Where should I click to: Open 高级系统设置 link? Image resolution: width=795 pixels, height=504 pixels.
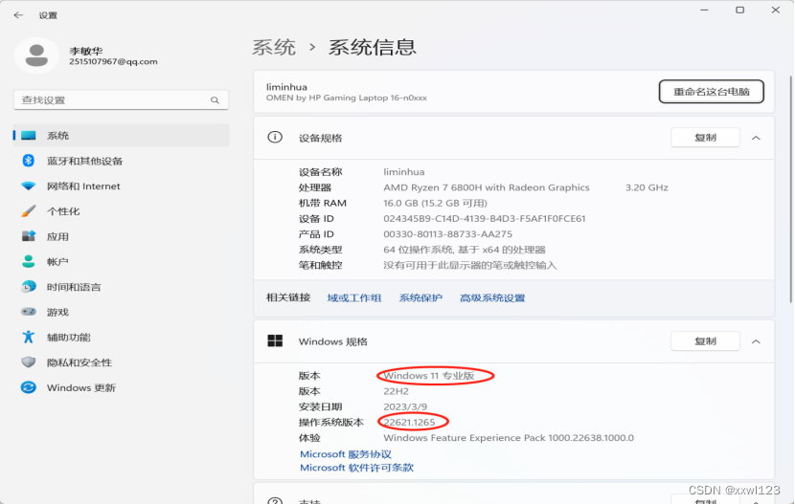click(x=492, y=297)
